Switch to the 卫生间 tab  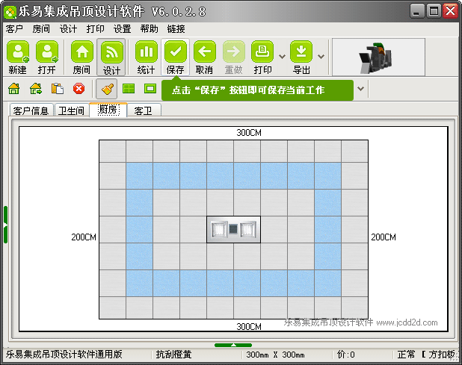(71, 110)
